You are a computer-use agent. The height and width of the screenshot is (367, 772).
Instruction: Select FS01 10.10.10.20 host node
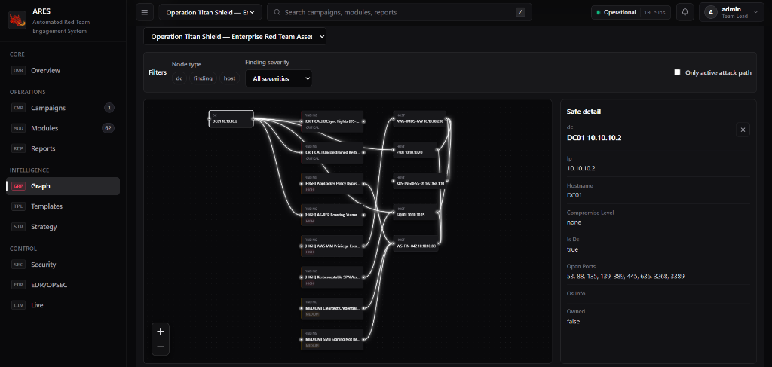415,149
